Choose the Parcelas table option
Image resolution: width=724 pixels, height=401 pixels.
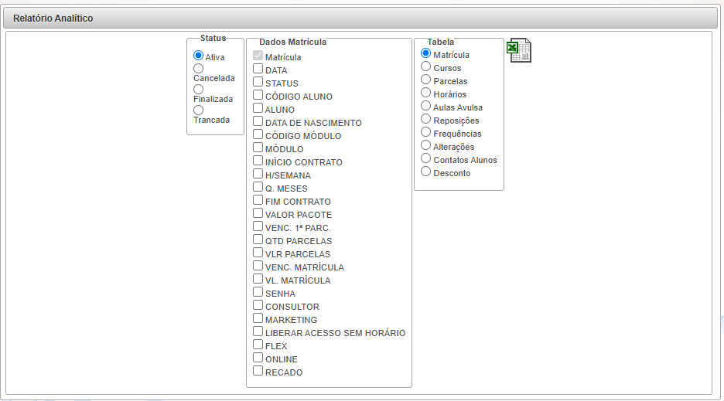pyautogui.click(x=425, y=80)
